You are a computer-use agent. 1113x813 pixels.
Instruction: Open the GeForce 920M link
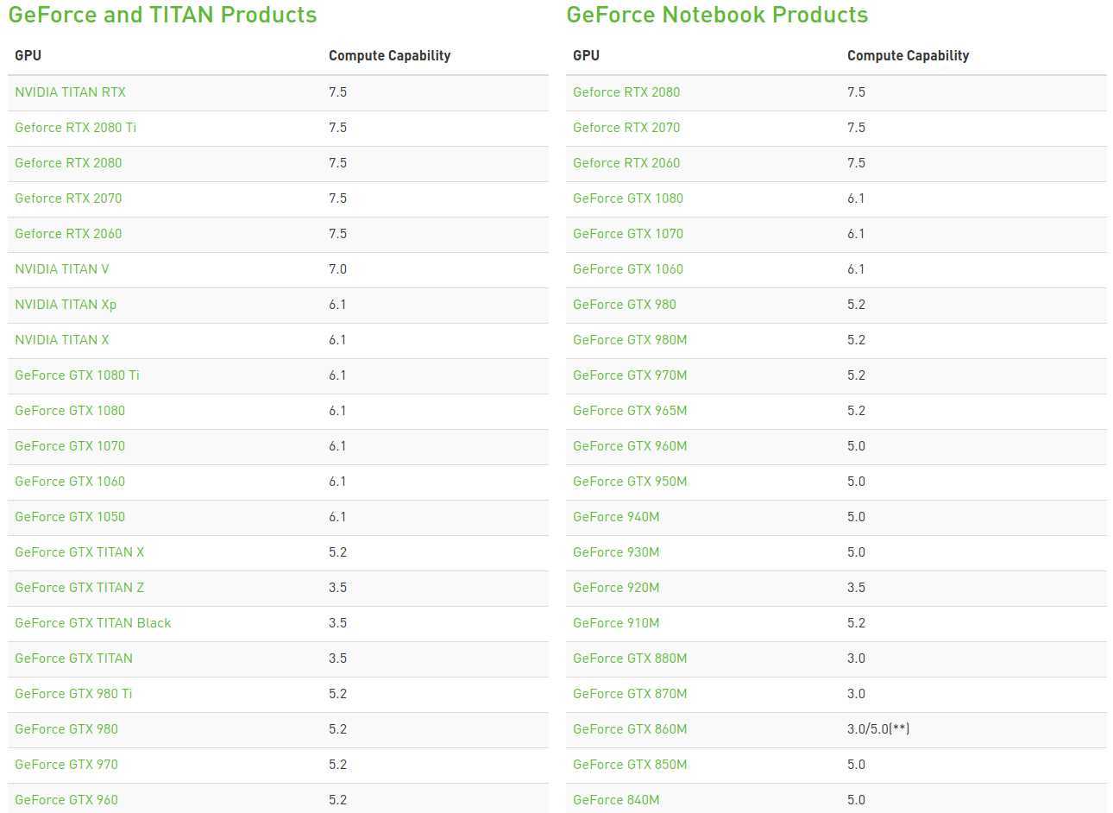click(x=616, y=588)
